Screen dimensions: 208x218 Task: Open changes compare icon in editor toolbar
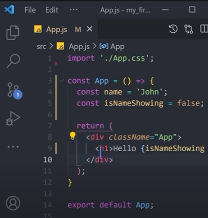(188, 29)
